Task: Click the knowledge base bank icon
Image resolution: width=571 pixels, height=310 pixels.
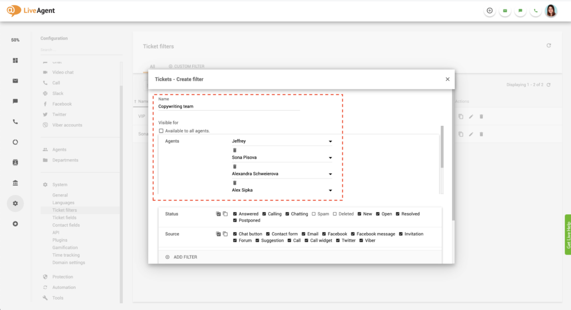Action: [16, 183]
